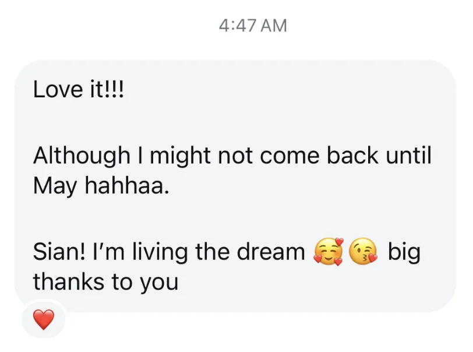The height and width of the screenshot is (352, 473).
Task: Select the word "dream" before the emojis
Action: point(271,252)
